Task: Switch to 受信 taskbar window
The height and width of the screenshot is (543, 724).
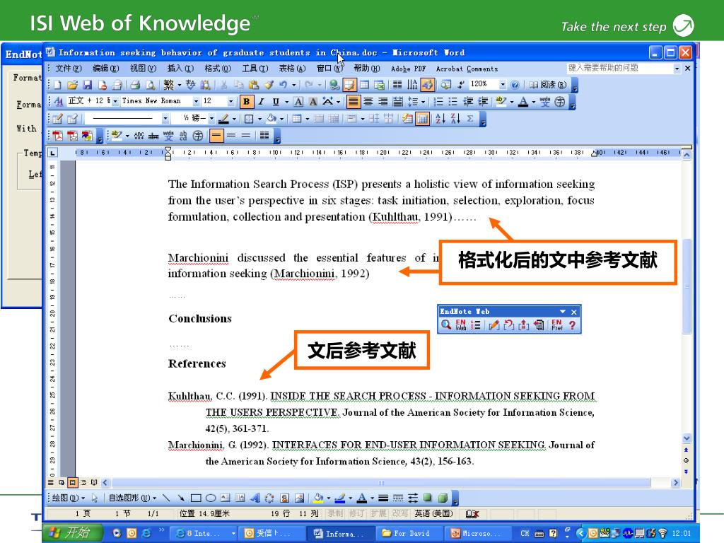Action: coord(272,533)
